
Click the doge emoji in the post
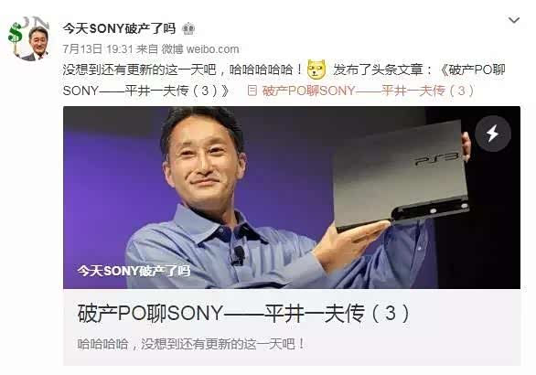(x=316, y=70)
